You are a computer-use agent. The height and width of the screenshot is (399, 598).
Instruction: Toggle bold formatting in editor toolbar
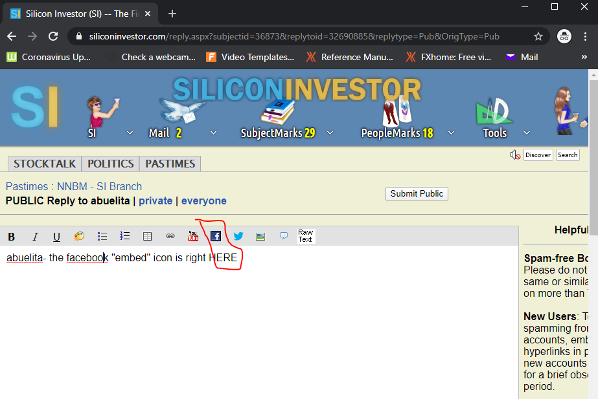[x=12, y=237]
